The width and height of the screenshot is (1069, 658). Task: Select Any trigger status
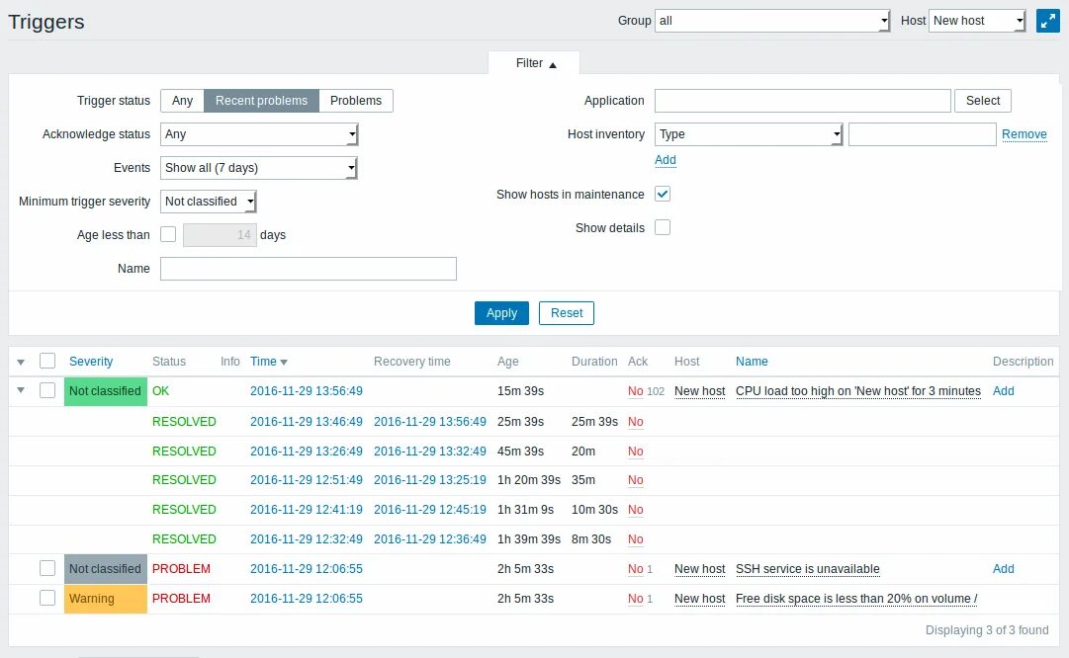click(x=182, y=101)
